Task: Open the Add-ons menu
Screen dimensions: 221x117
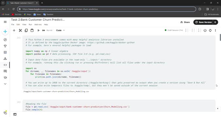Action: [x=38, y=24]
